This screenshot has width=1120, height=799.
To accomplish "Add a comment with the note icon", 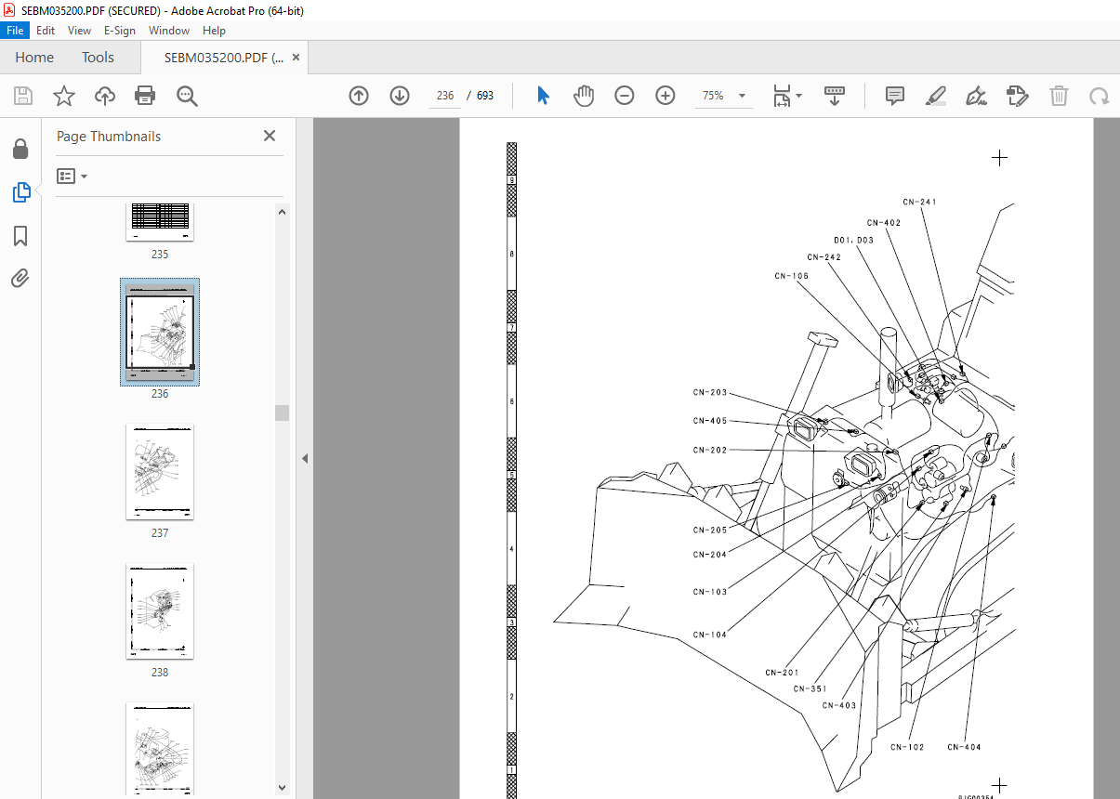I will [895, 96].
